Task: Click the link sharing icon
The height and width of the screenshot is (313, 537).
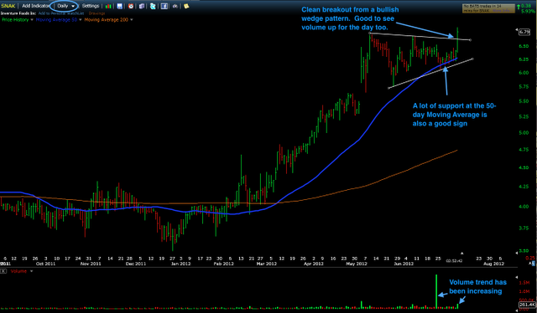Action: [175, 6]
